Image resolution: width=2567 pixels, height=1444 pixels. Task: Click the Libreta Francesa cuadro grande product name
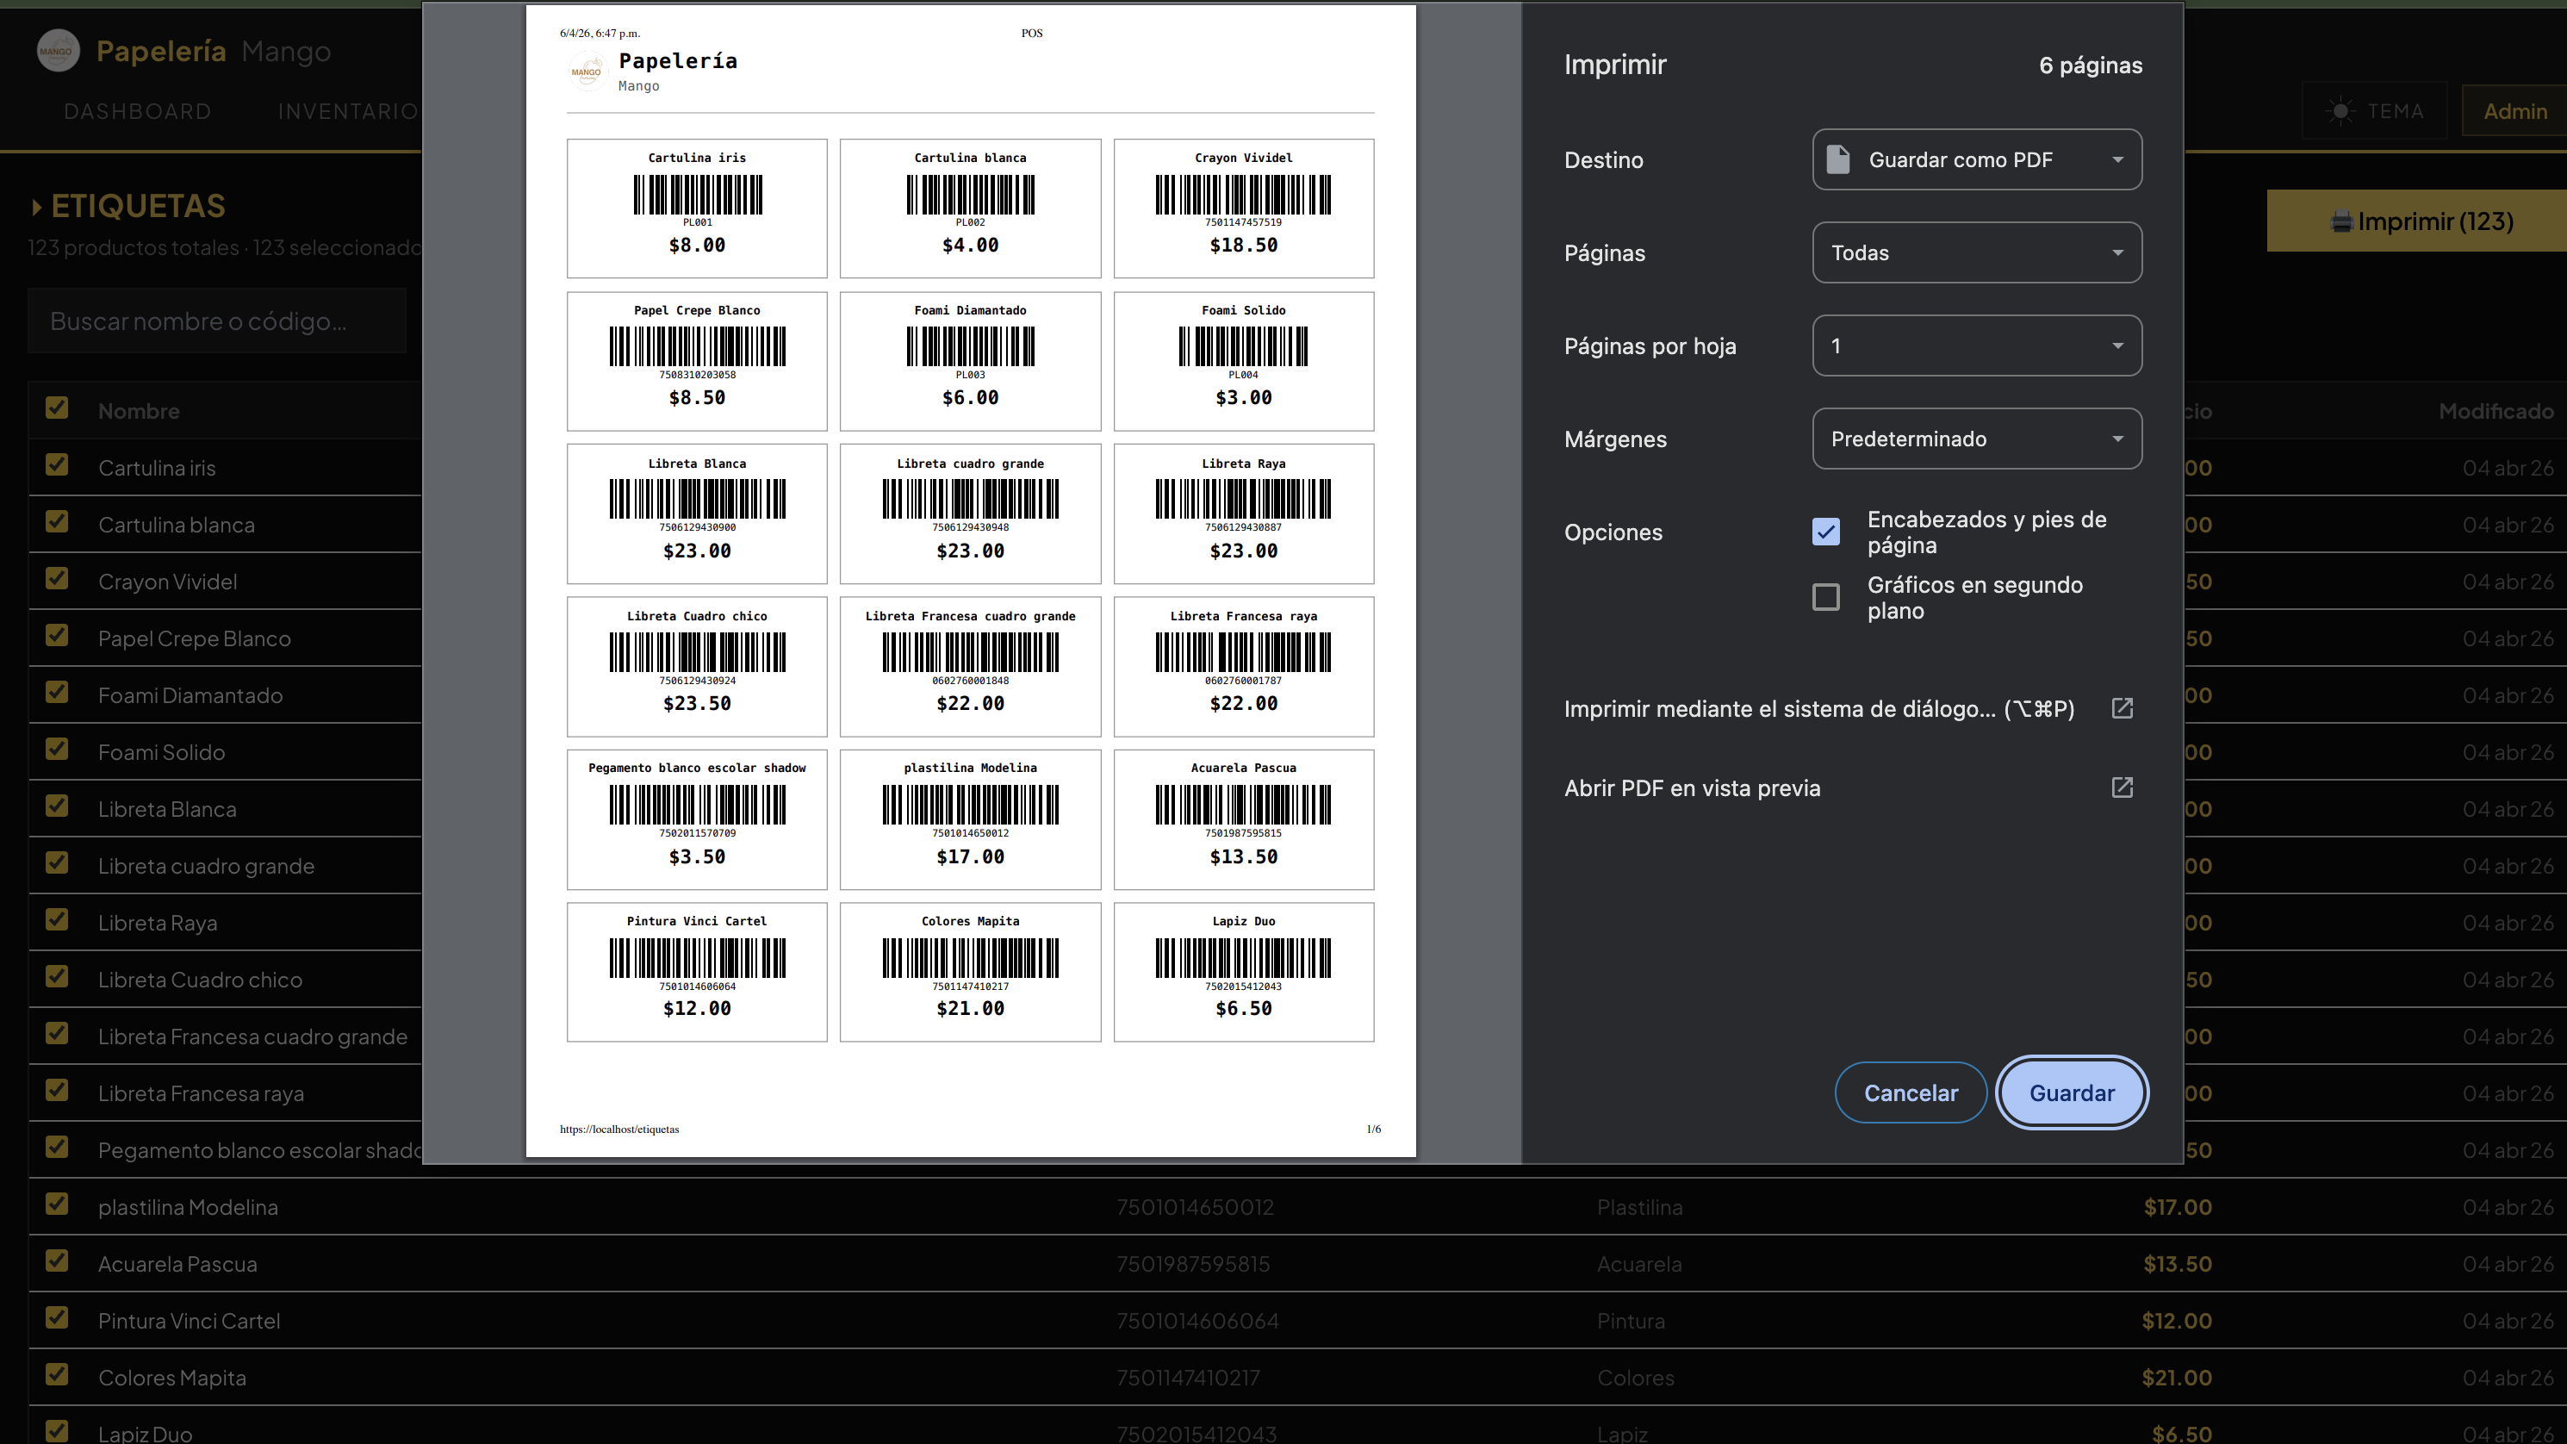[x=253, y=1036]
